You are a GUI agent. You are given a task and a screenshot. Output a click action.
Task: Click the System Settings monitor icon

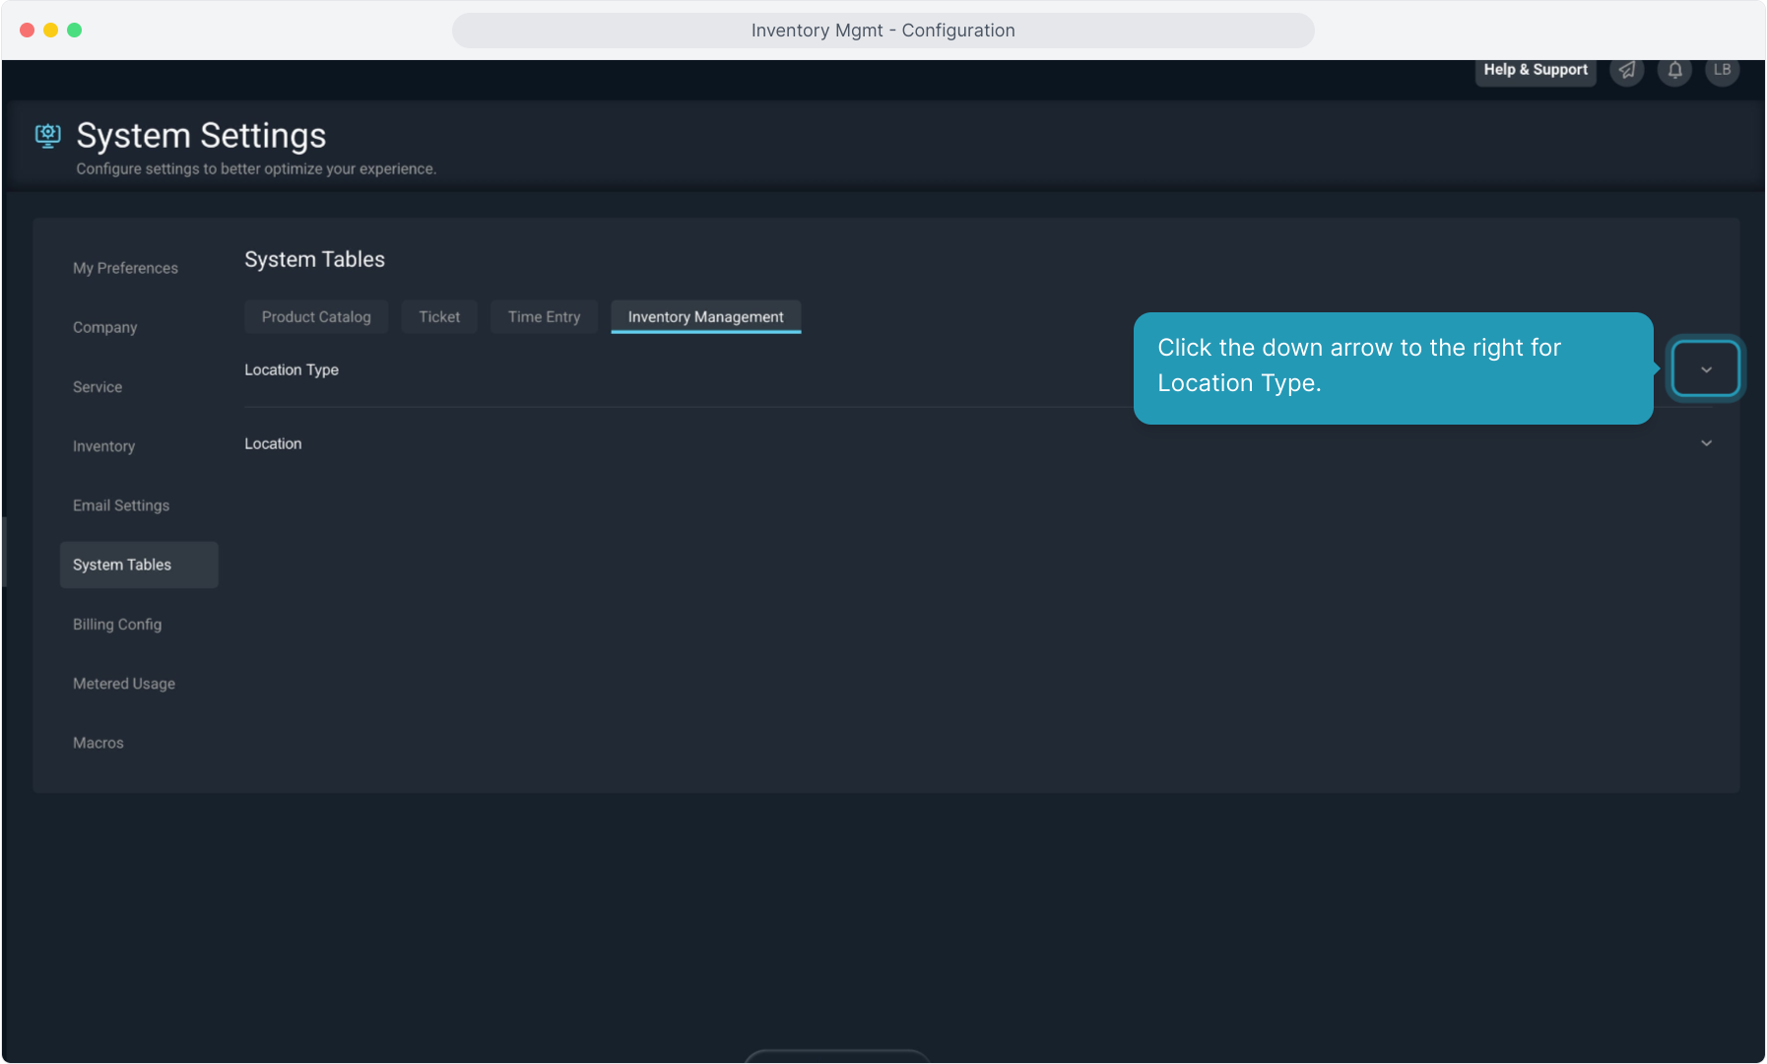(x=48, y=135)
